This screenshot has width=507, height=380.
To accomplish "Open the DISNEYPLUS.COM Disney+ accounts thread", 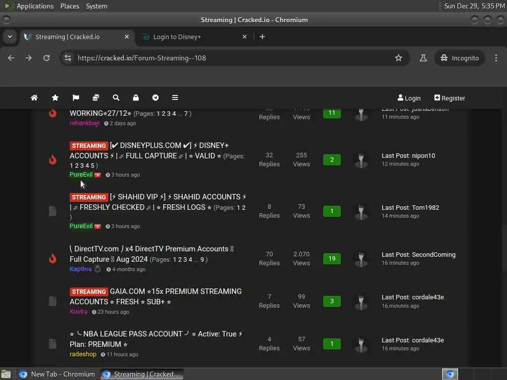I will click(150, 150).
